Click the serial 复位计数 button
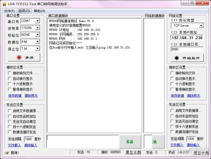This screenshot has width=211, height=159. 133,152
